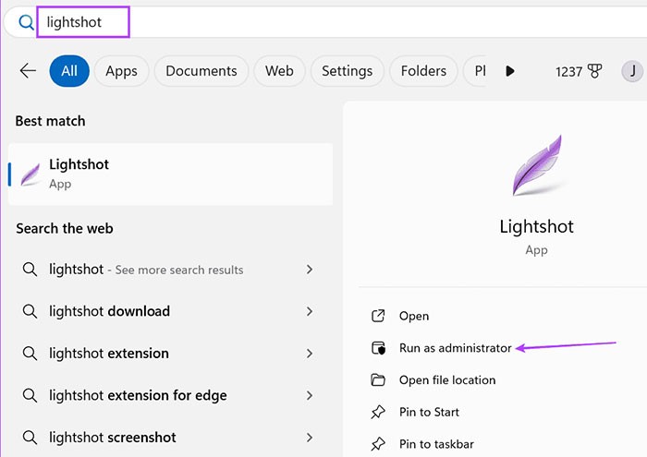This screenshot has width=647, height=457.
Task: Select the Documents filter tab
Action: tap(201, 71)
